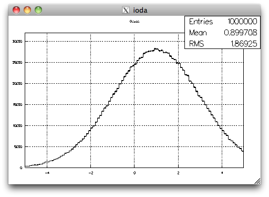Screen dimensions: 269x197
Task: Click the Entries row in stats box
Action: tap(223, 22)
